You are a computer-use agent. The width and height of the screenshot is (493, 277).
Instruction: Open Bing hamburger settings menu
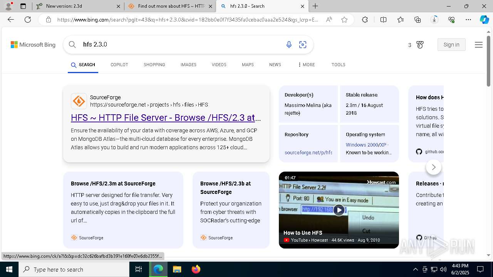(x=479, y=45)
